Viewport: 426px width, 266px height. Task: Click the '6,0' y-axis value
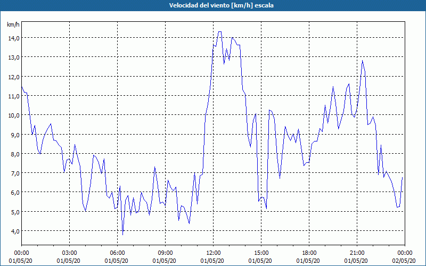(x=15, y=193)
